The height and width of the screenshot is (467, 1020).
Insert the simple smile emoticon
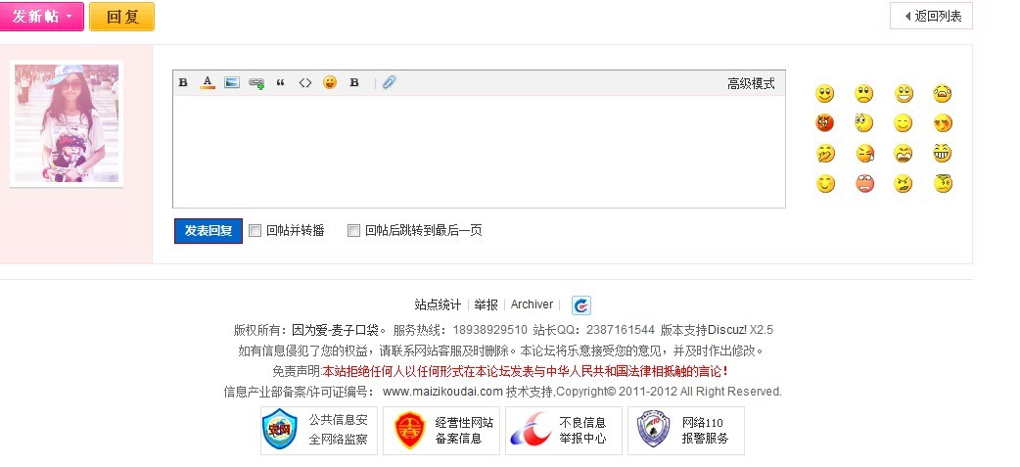(x=825, y=94)
